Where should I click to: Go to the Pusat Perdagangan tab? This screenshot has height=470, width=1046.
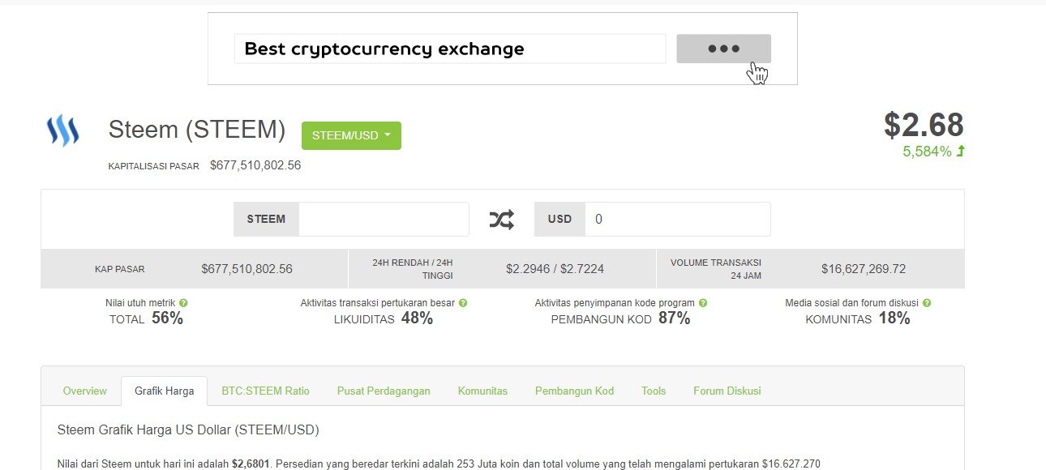pos(384,391)
